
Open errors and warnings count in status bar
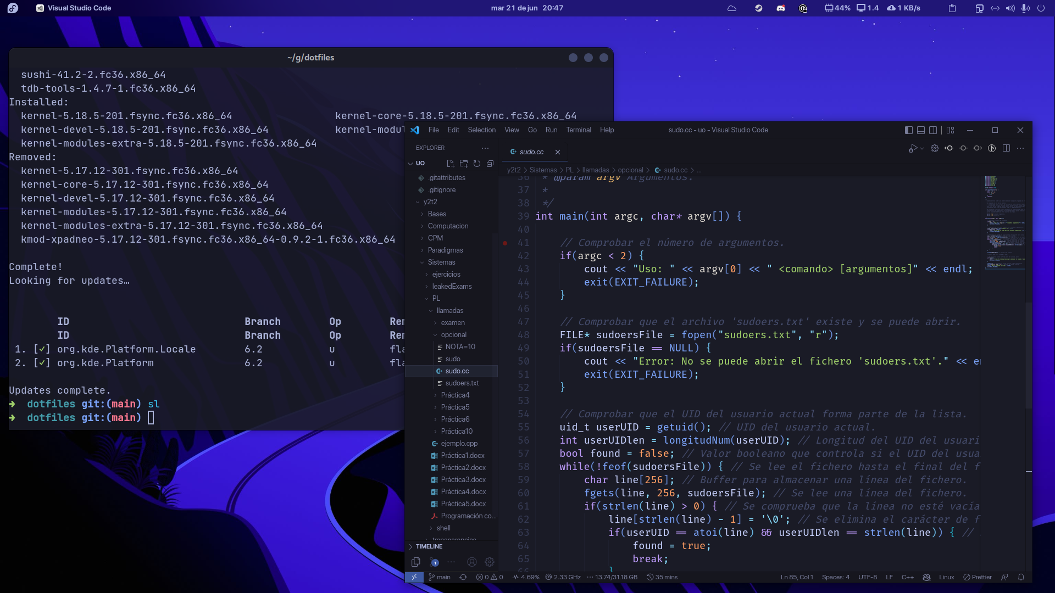tap(489, 577)
